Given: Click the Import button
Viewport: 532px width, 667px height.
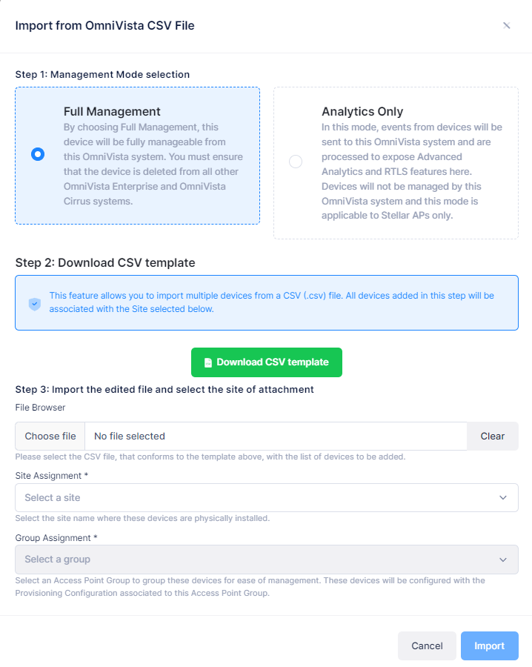Looking at the screenshot, I should [x=490, y=646].
